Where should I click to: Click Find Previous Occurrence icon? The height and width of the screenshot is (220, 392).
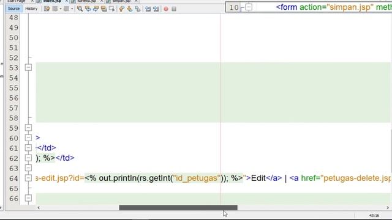(x=88, y=9)
